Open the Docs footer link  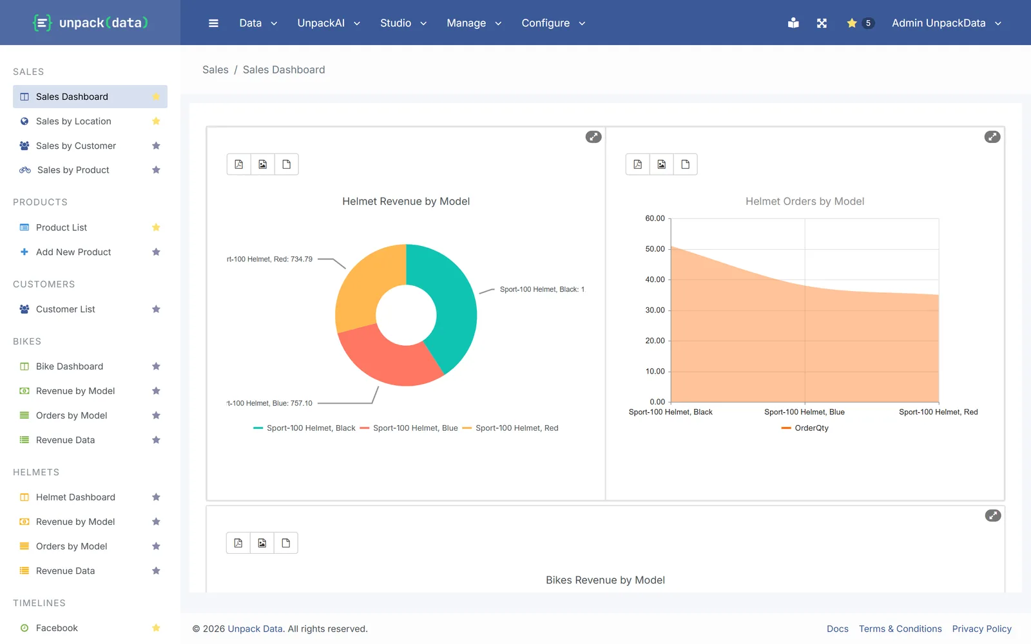click(838, 629)
